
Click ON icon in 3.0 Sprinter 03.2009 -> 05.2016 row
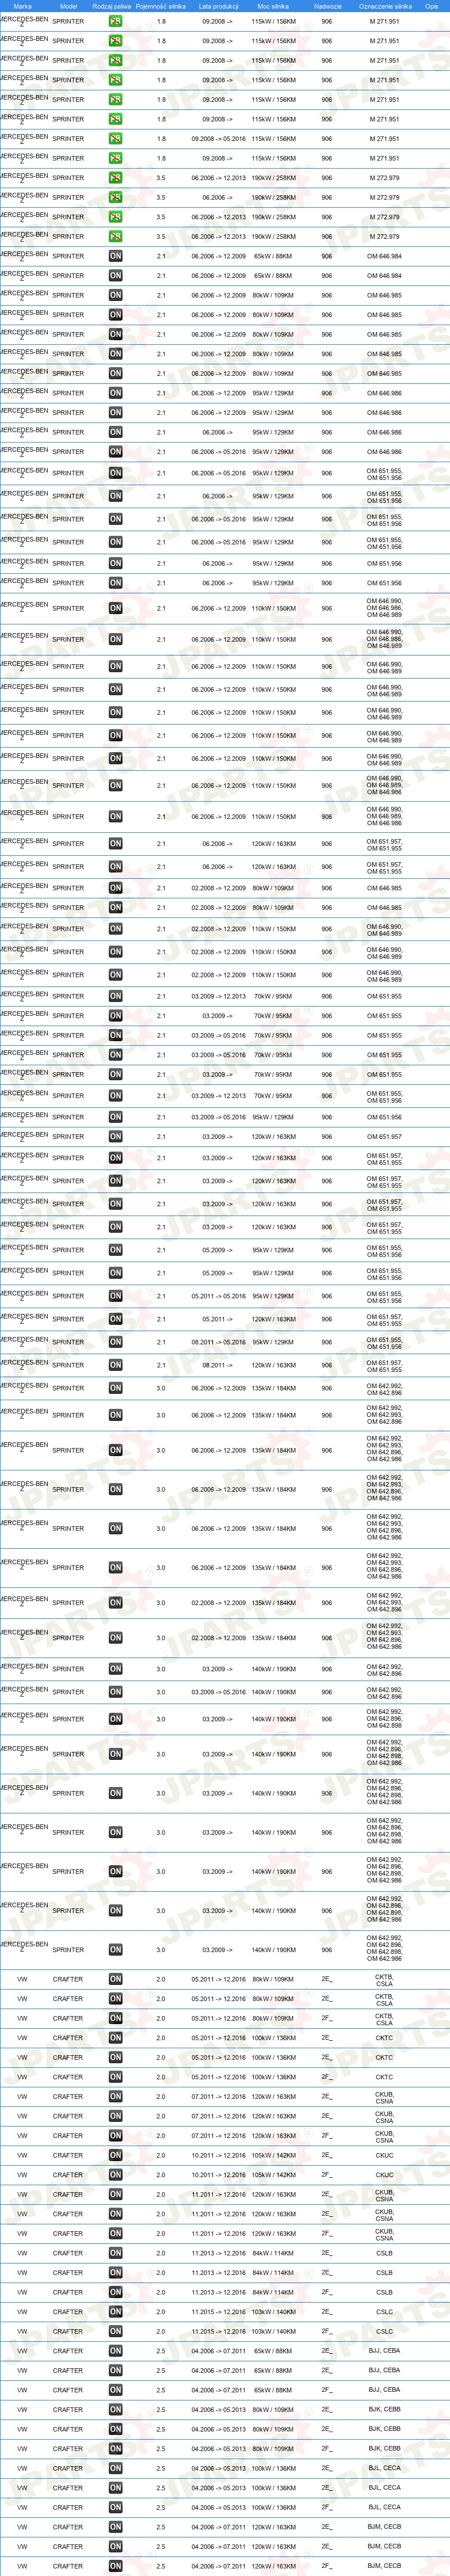coord(115,1692)
